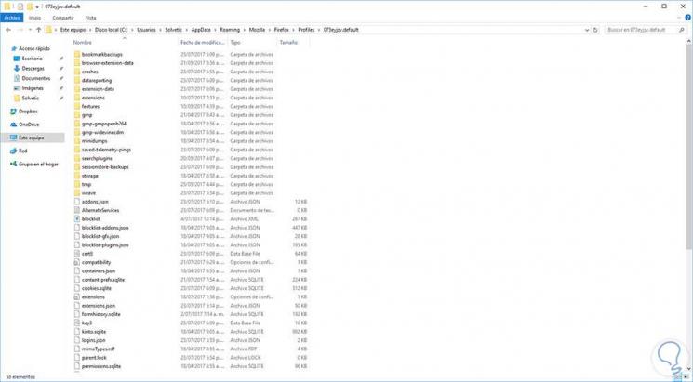Select the extensions folder icon

click(77, 98)
